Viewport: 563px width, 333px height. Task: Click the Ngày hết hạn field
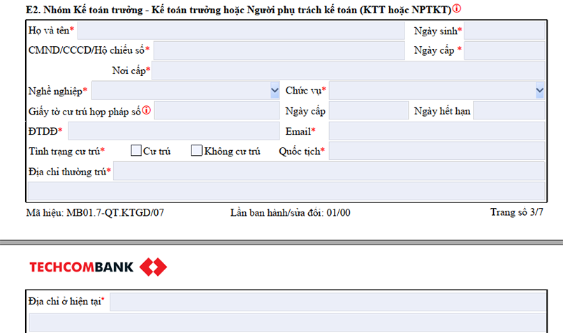click(x=509, y=110)
